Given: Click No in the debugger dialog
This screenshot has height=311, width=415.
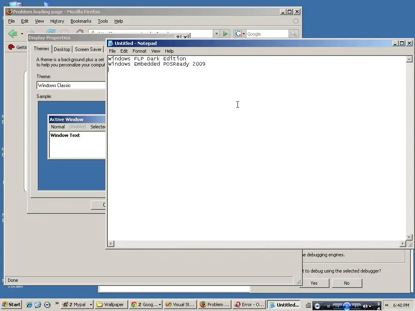Looking at the screenshot, I should coord(347,283).
